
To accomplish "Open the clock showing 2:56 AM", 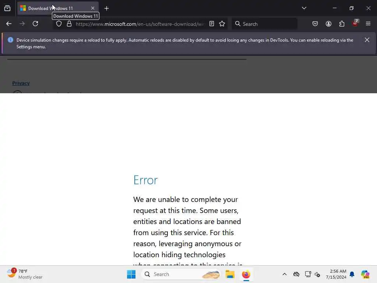I will point(336,274).
